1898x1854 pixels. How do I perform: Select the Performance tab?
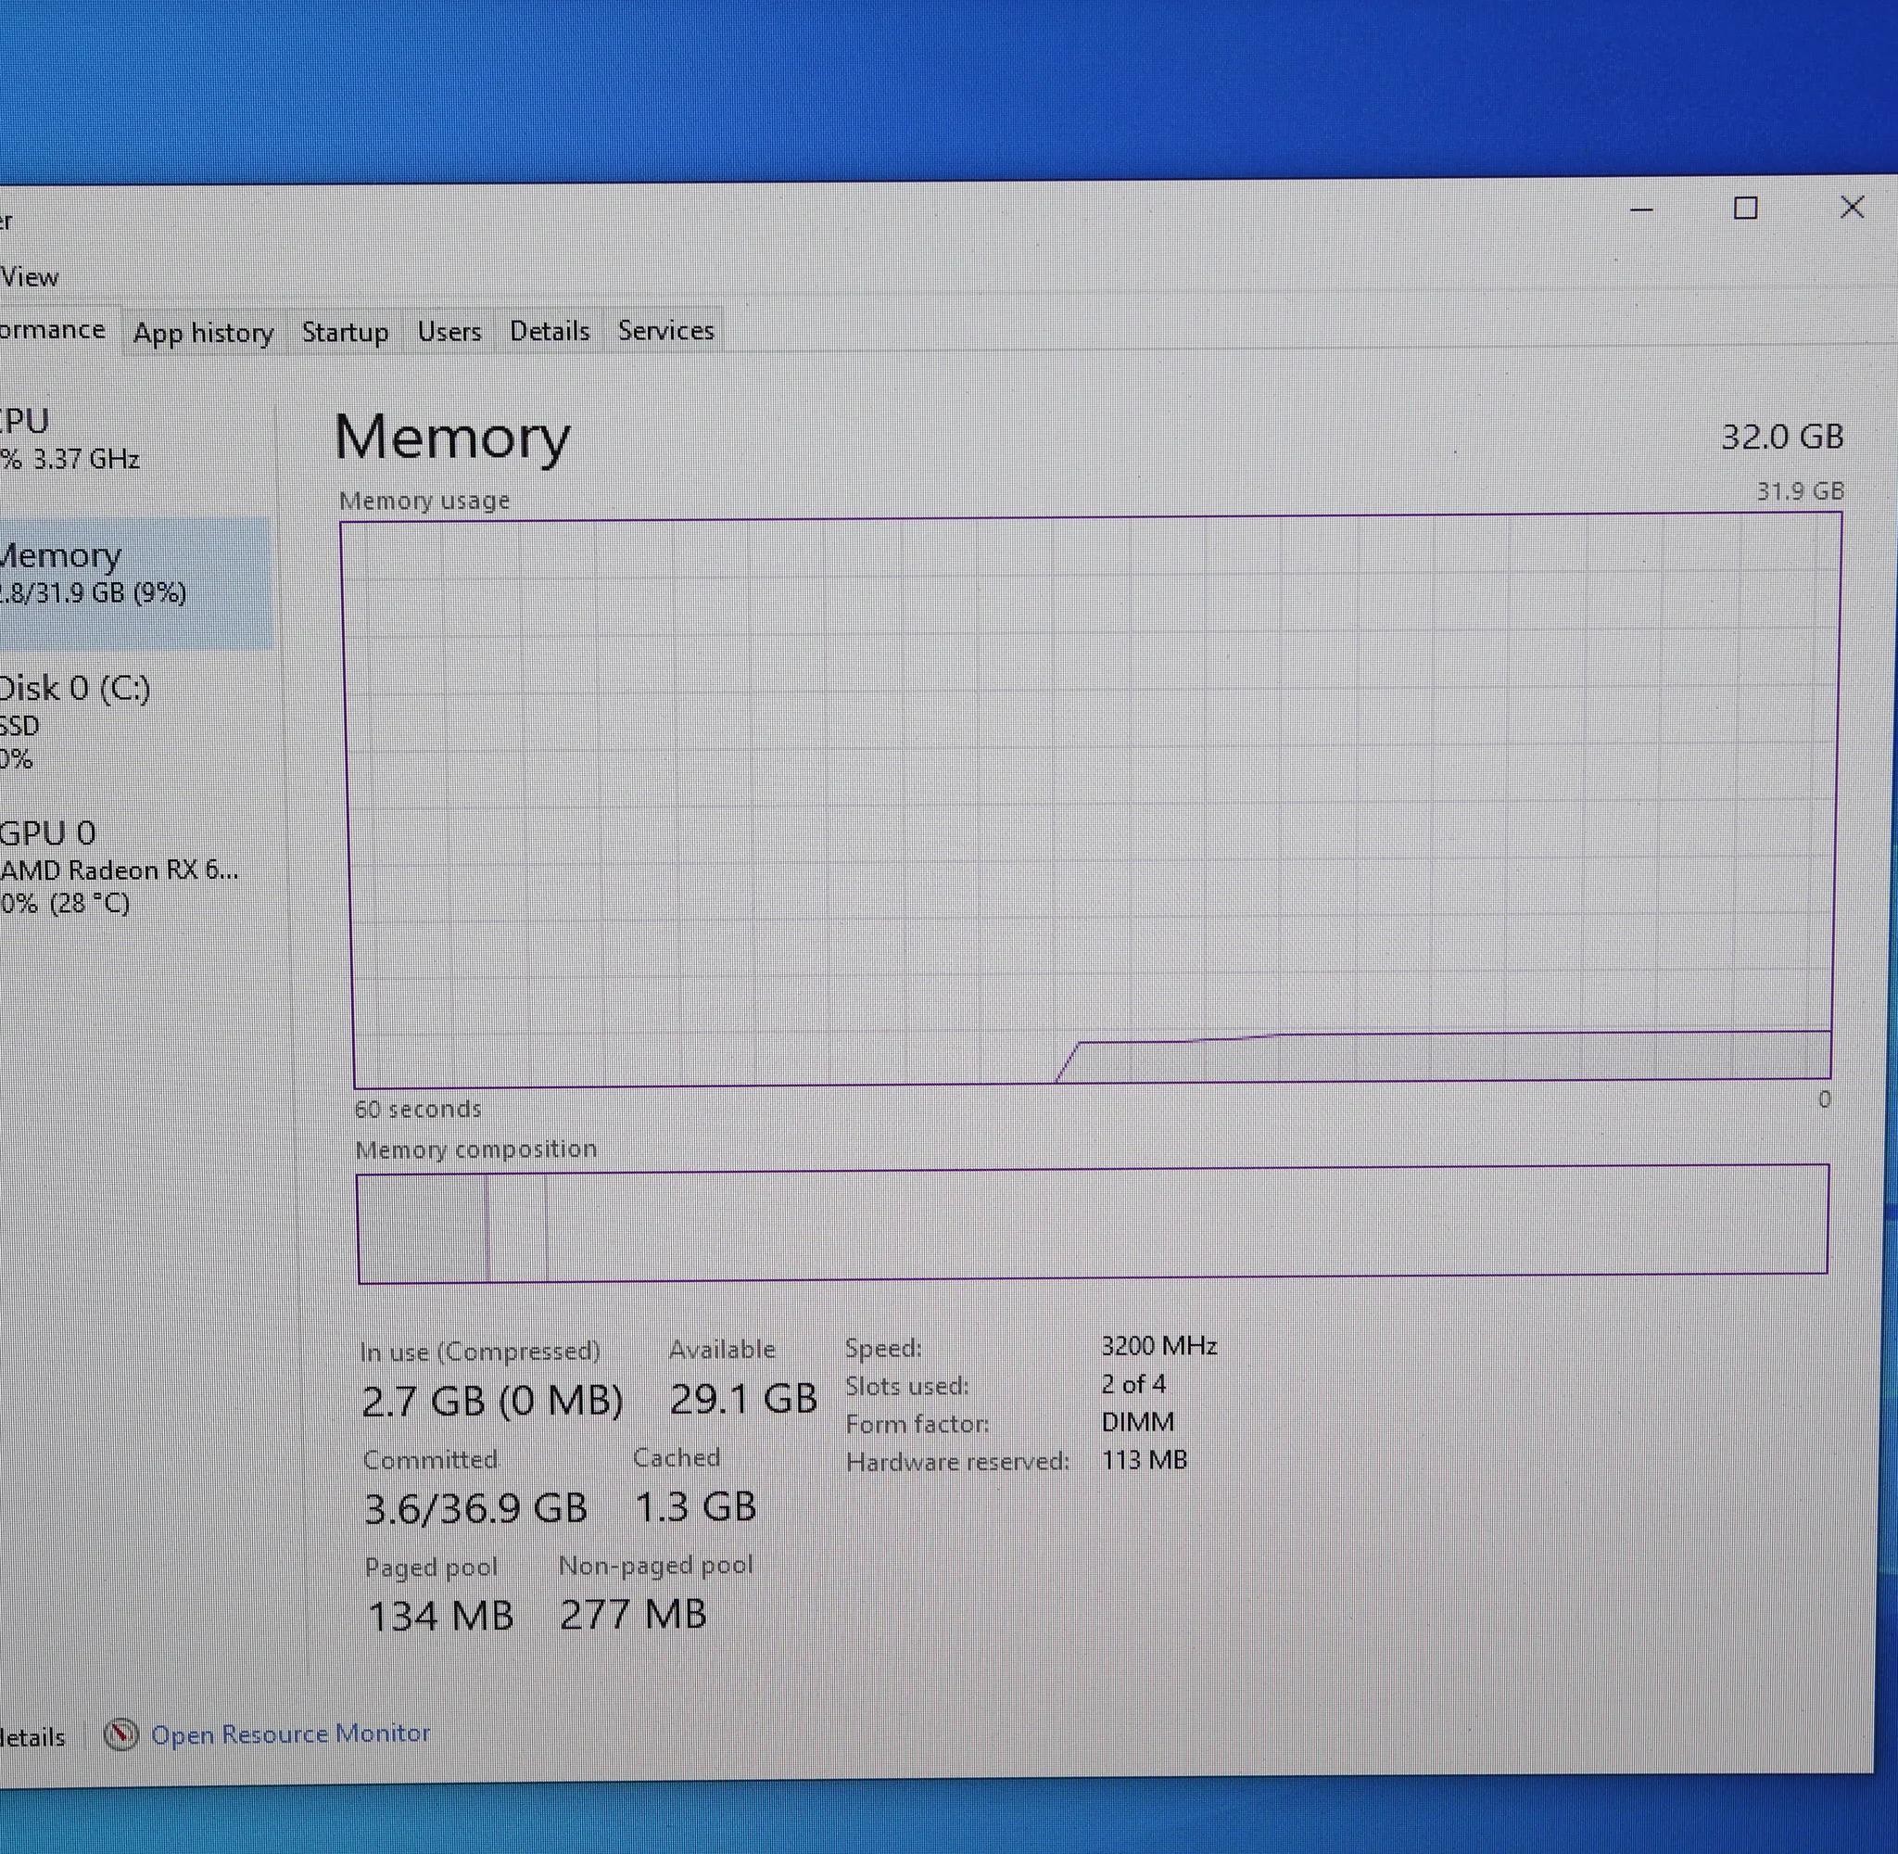54,330
